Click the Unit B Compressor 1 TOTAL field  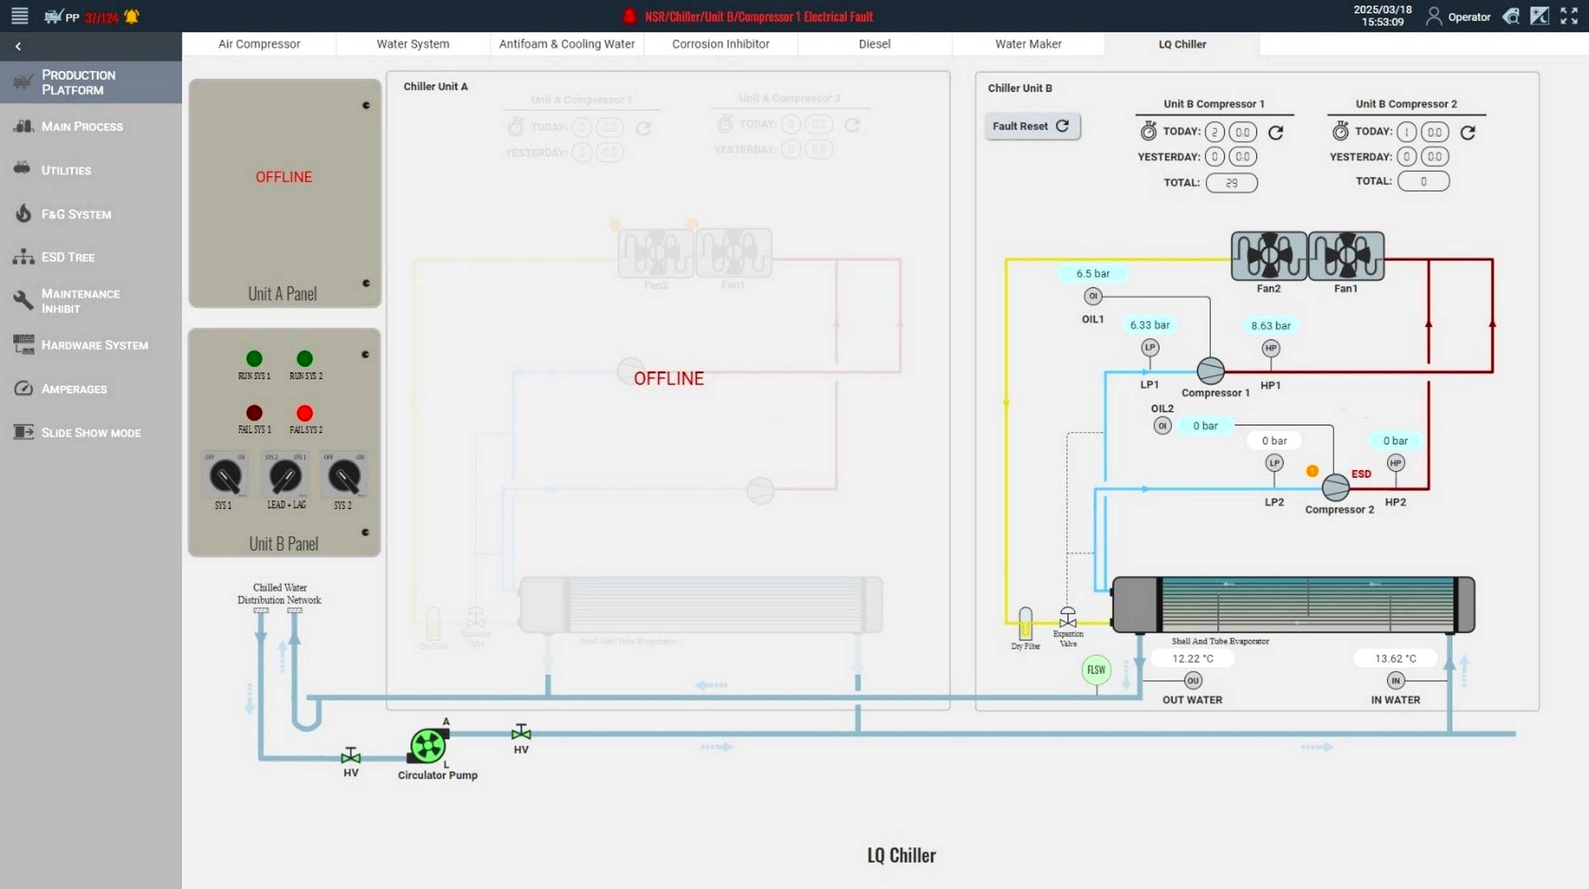pyautogui.click(x=1231, y=183)
